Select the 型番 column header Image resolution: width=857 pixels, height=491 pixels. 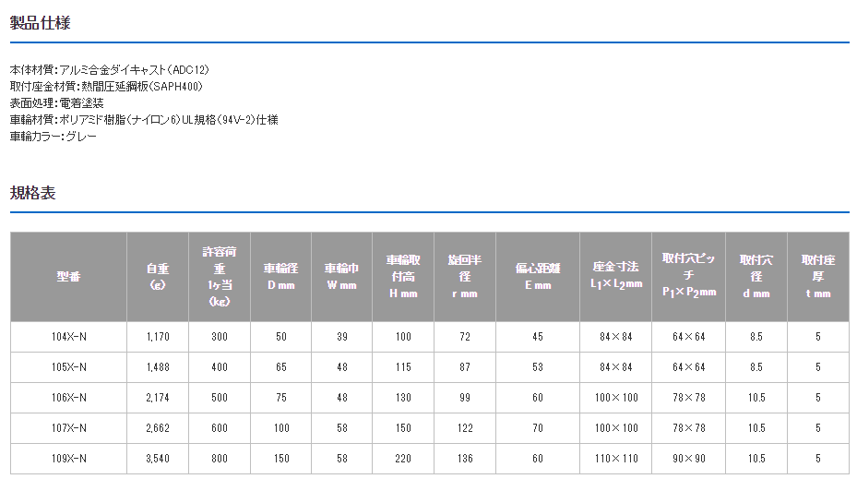(68, 276)
